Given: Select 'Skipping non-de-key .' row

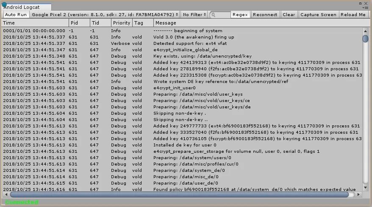Looking at the screenshot, I should point(182,113).
